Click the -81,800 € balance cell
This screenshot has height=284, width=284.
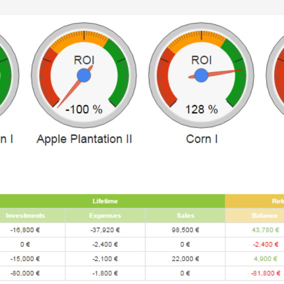click(266, 273)
